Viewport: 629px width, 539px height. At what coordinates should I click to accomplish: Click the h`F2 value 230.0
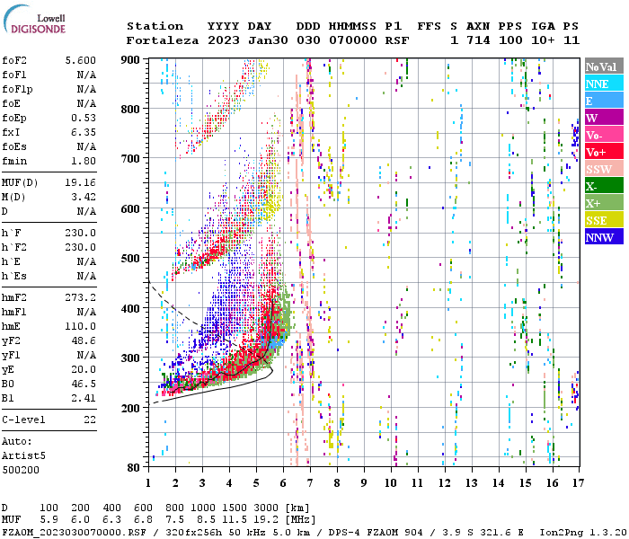click(x=81, y=247)
